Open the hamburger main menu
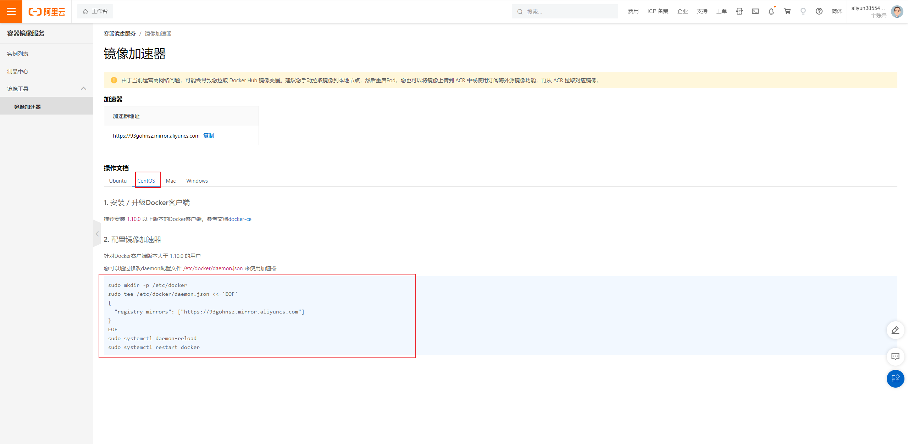 click(x=11, y=11)
